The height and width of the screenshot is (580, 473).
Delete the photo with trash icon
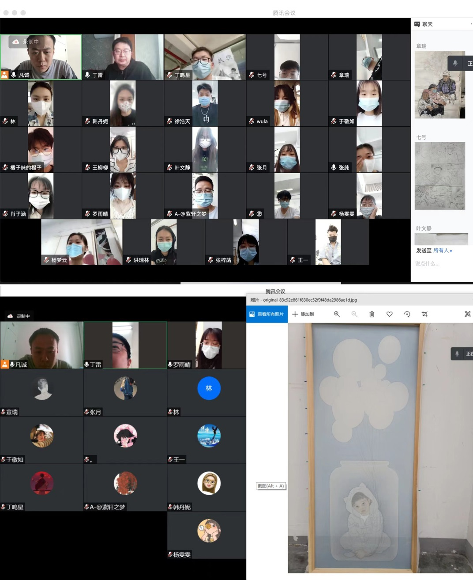372,314
